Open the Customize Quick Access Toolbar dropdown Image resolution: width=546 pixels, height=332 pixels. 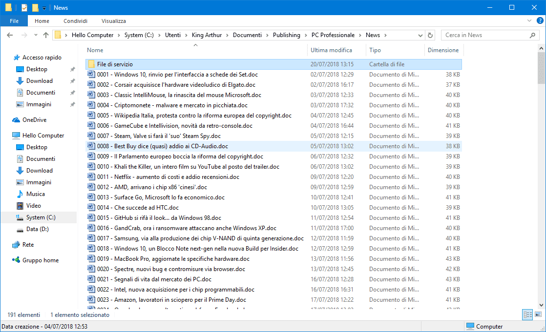click(44, 8)
